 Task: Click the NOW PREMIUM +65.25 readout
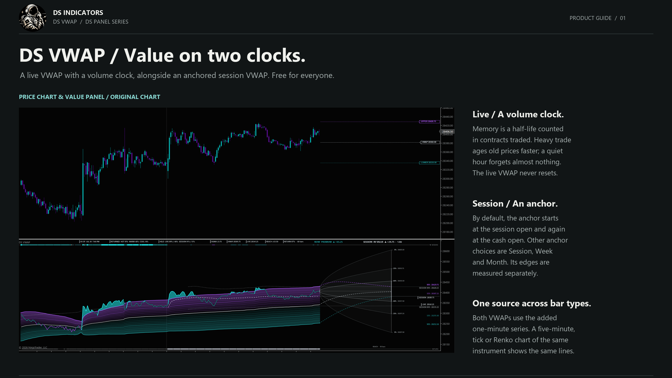(328, 242)
